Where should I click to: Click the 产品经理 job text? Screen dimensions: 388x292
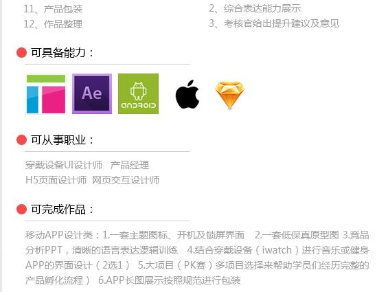point(130,165)
